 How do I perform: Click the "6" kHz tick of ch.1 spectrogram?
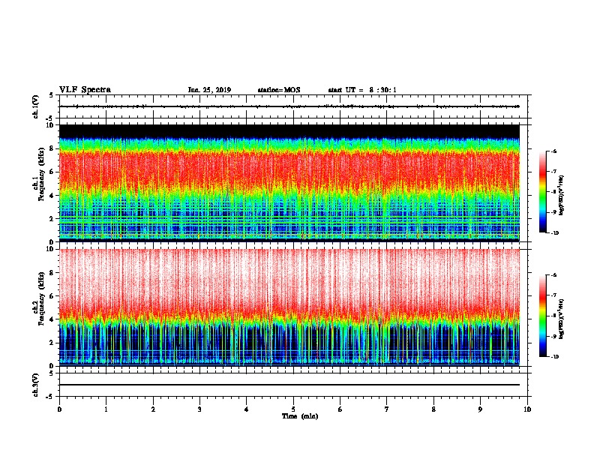[52, 172]
